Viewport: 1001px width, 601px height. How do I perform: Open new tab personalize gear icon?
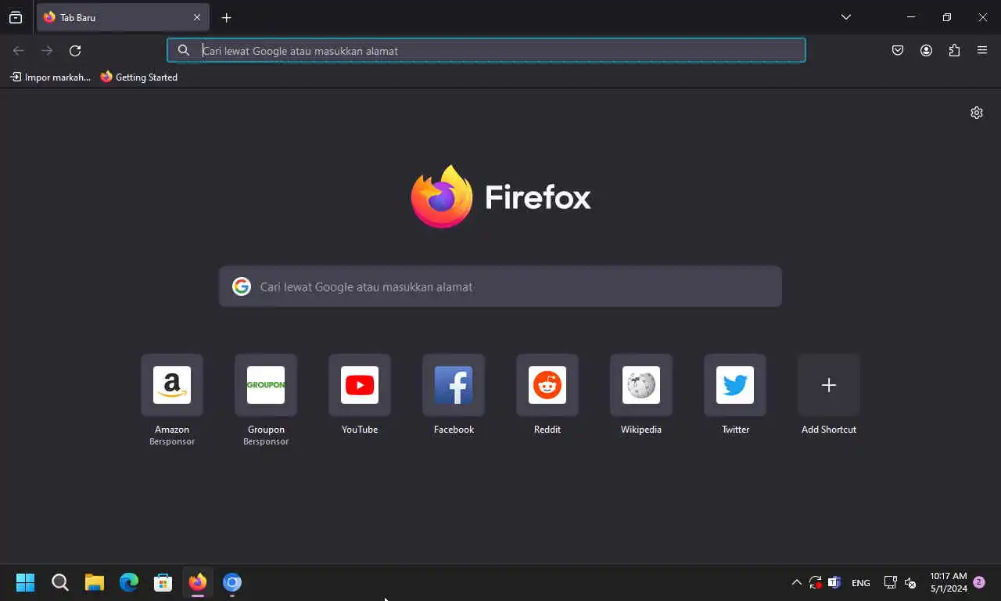[x=977, y=113]
